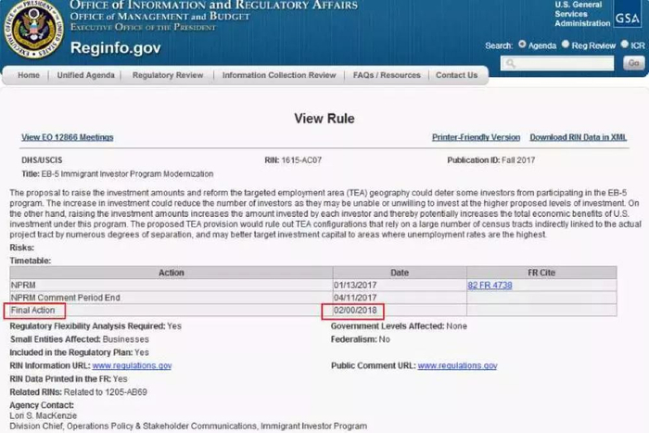Click the RIN value 1615-AC07

click(301, 160)
